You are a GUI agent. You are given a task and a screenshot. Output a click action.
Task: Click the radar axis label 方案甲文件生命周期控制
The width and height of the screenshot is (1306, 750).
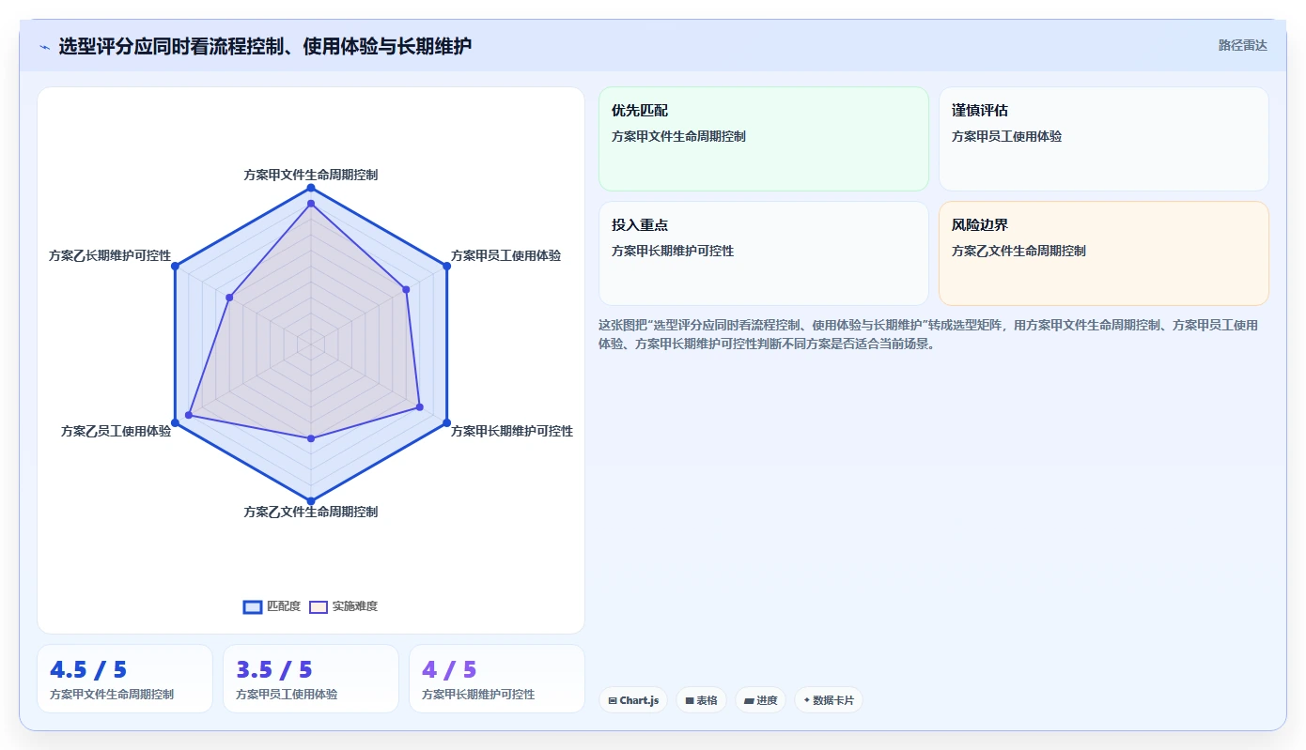[311, 175]
